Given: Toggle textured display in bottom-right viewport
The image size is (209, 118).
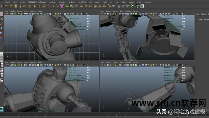Looking at the screenshot, I should click(x=148, y=65).
